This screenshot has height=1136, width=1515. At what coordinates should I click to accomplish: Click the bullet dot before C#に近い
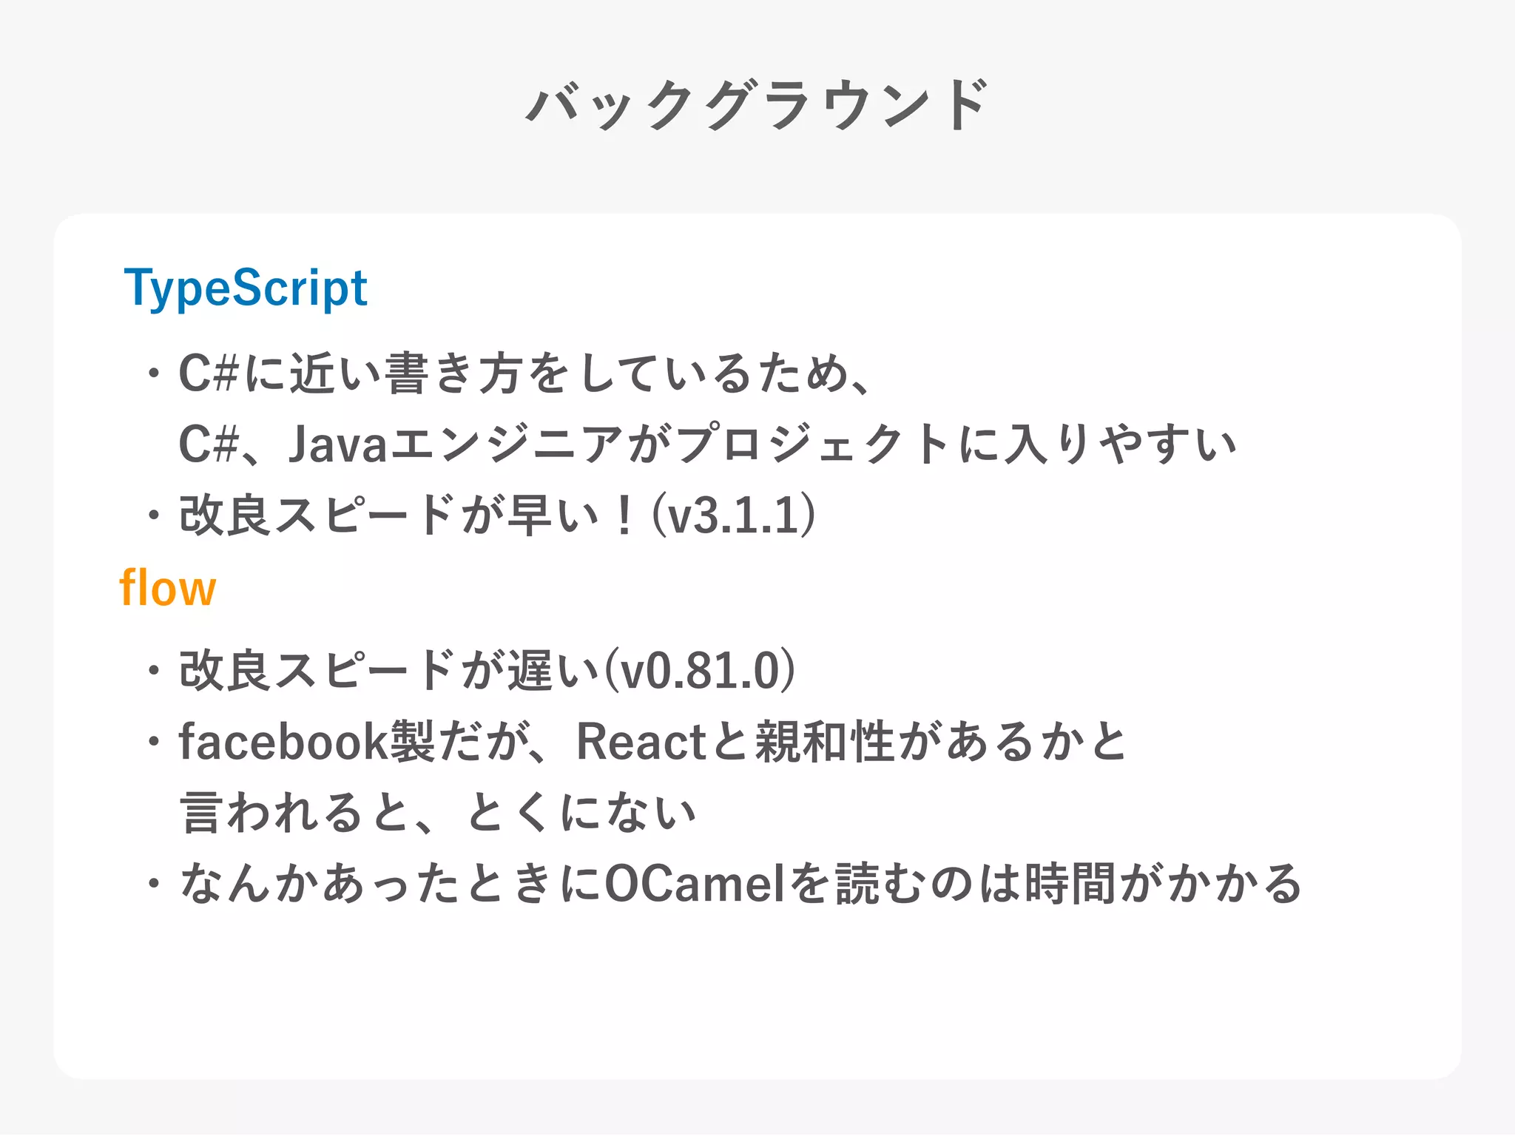pos(153,373)
